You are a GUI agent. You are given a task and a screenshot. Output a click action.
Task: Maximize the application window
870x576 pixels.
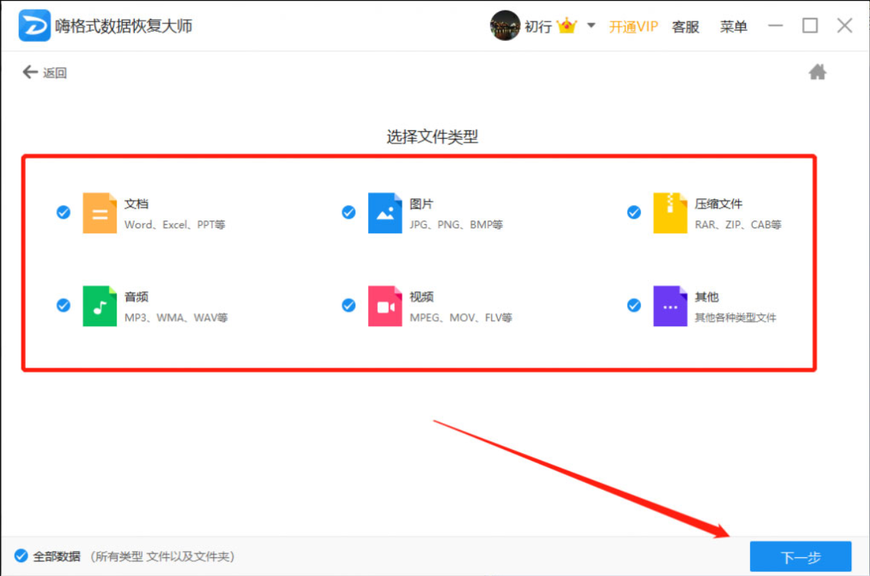pyautogui.click(x=810, y=26)
